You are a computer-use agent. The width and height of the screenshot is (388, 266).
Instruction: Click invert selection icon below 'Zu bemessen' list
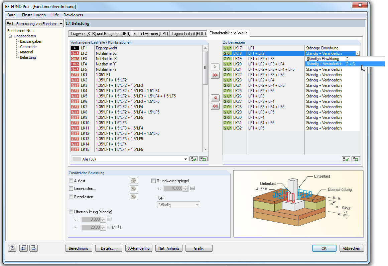pyautogui.click(x=356, y=159)
